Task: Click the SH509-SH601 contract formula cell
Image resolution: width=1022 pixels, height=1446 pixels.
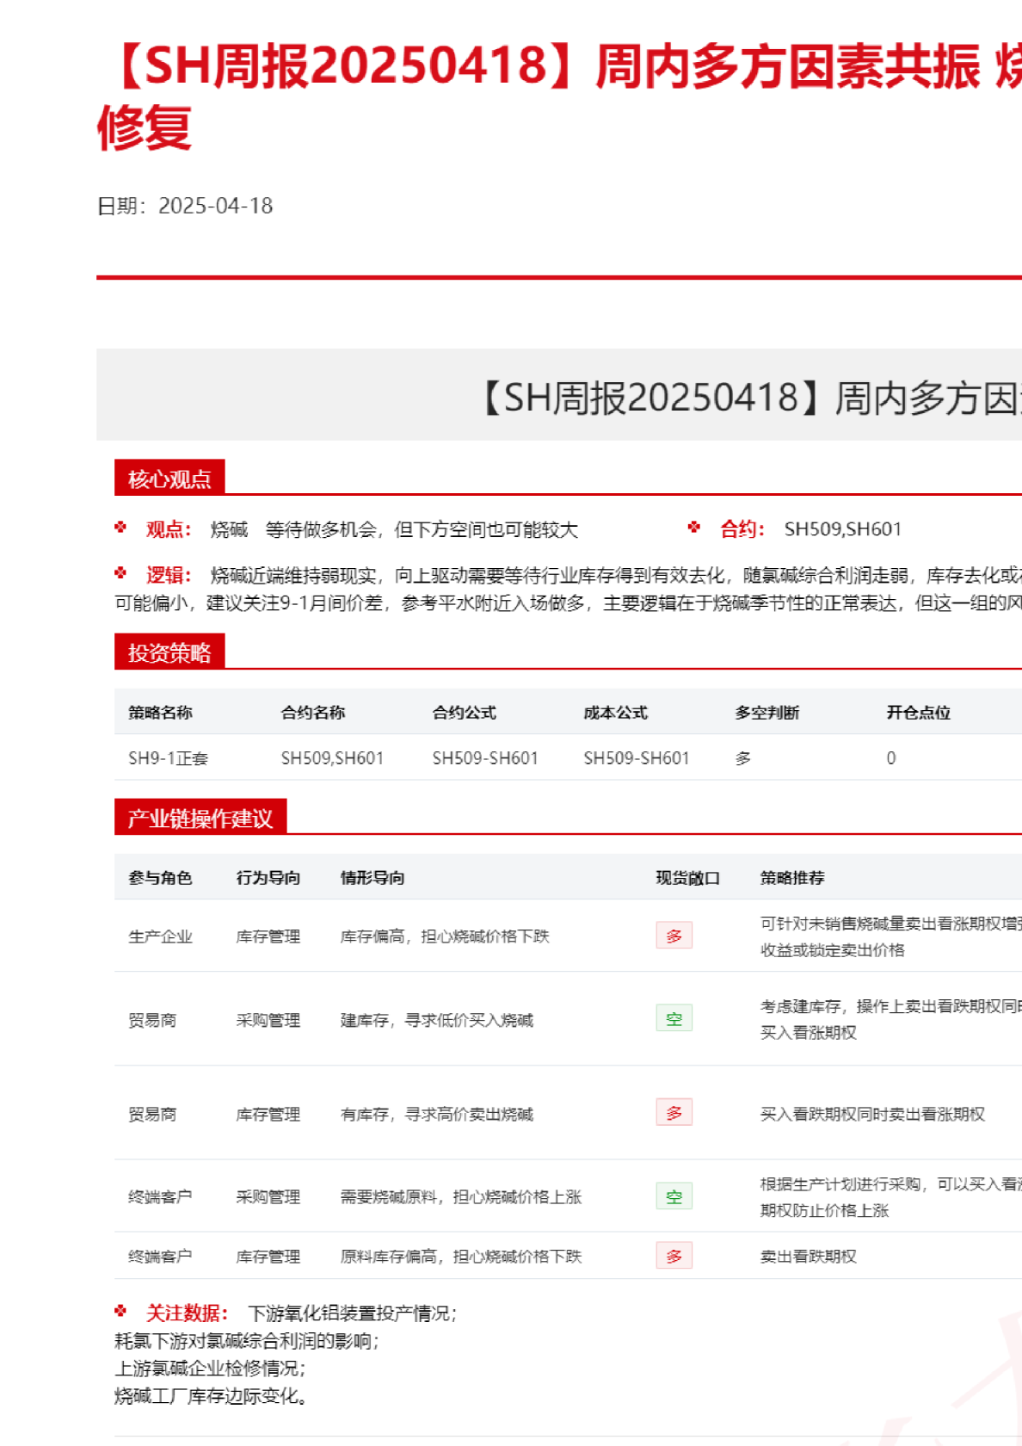Action: pyautogui.click(x=484, y=758)
